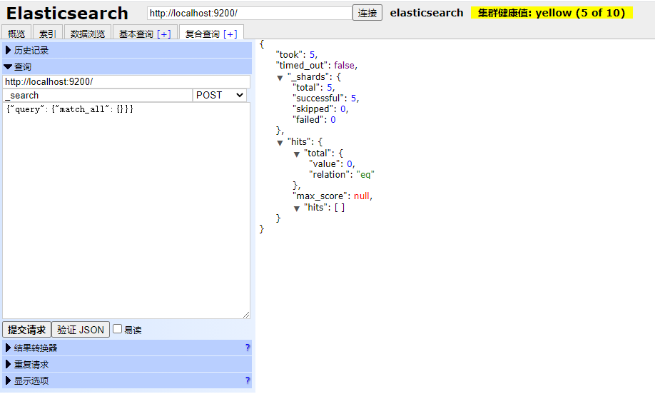Expand the 显示选项 section
Screen dimensions: 655x404
(127, 380)
